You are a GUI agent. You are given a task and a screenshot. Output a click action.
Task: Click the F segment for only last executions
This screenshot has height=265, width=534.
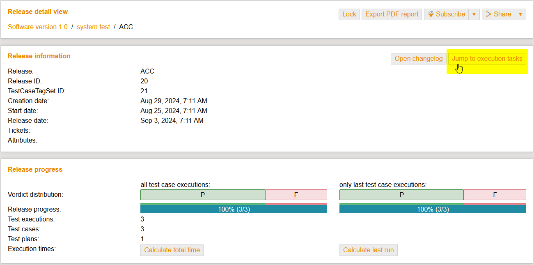pos(495,195)
